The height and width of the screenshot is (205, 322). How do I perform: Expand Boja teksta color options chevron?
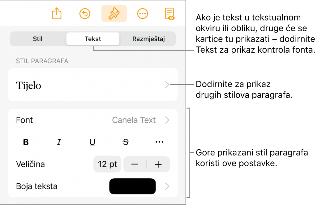pos(167,186)
